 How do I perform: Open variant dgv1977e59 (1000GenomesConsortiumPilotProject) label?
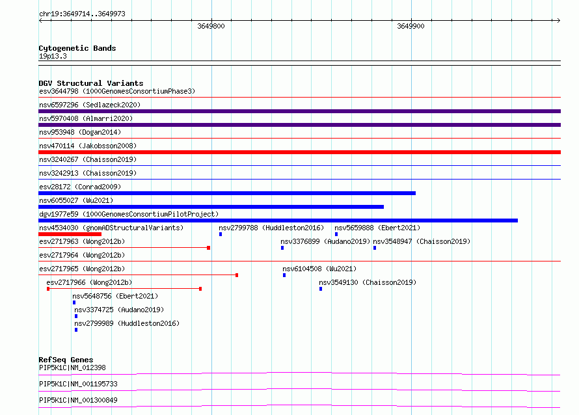[129, 214]
